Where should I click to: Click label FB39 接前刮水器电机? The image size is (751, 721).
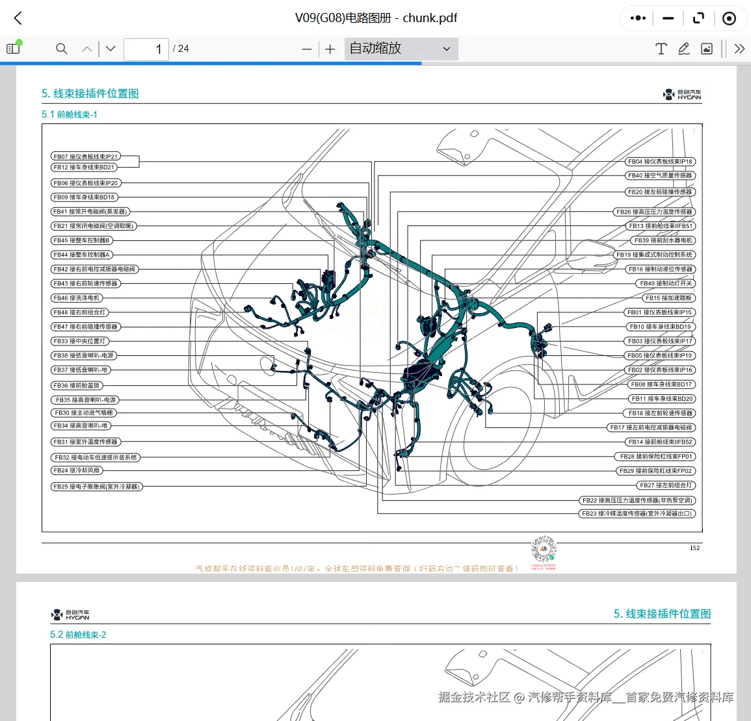[x=663, y=240]
